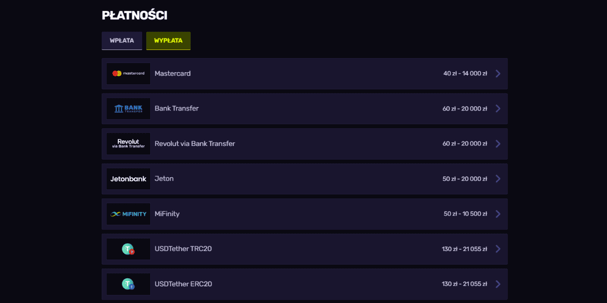Viewport: 607px width, 303px height.
Task: Click the Jeton 50 zł - 20 000 zł limit
Action: tap(465, 179)
